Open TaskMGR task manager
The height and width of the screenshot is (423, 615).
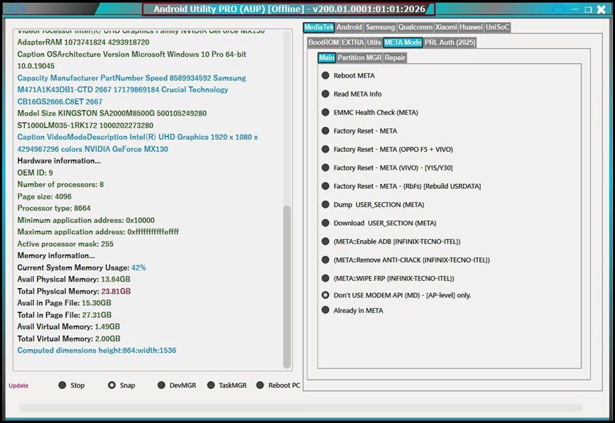(x=227, y=385)
